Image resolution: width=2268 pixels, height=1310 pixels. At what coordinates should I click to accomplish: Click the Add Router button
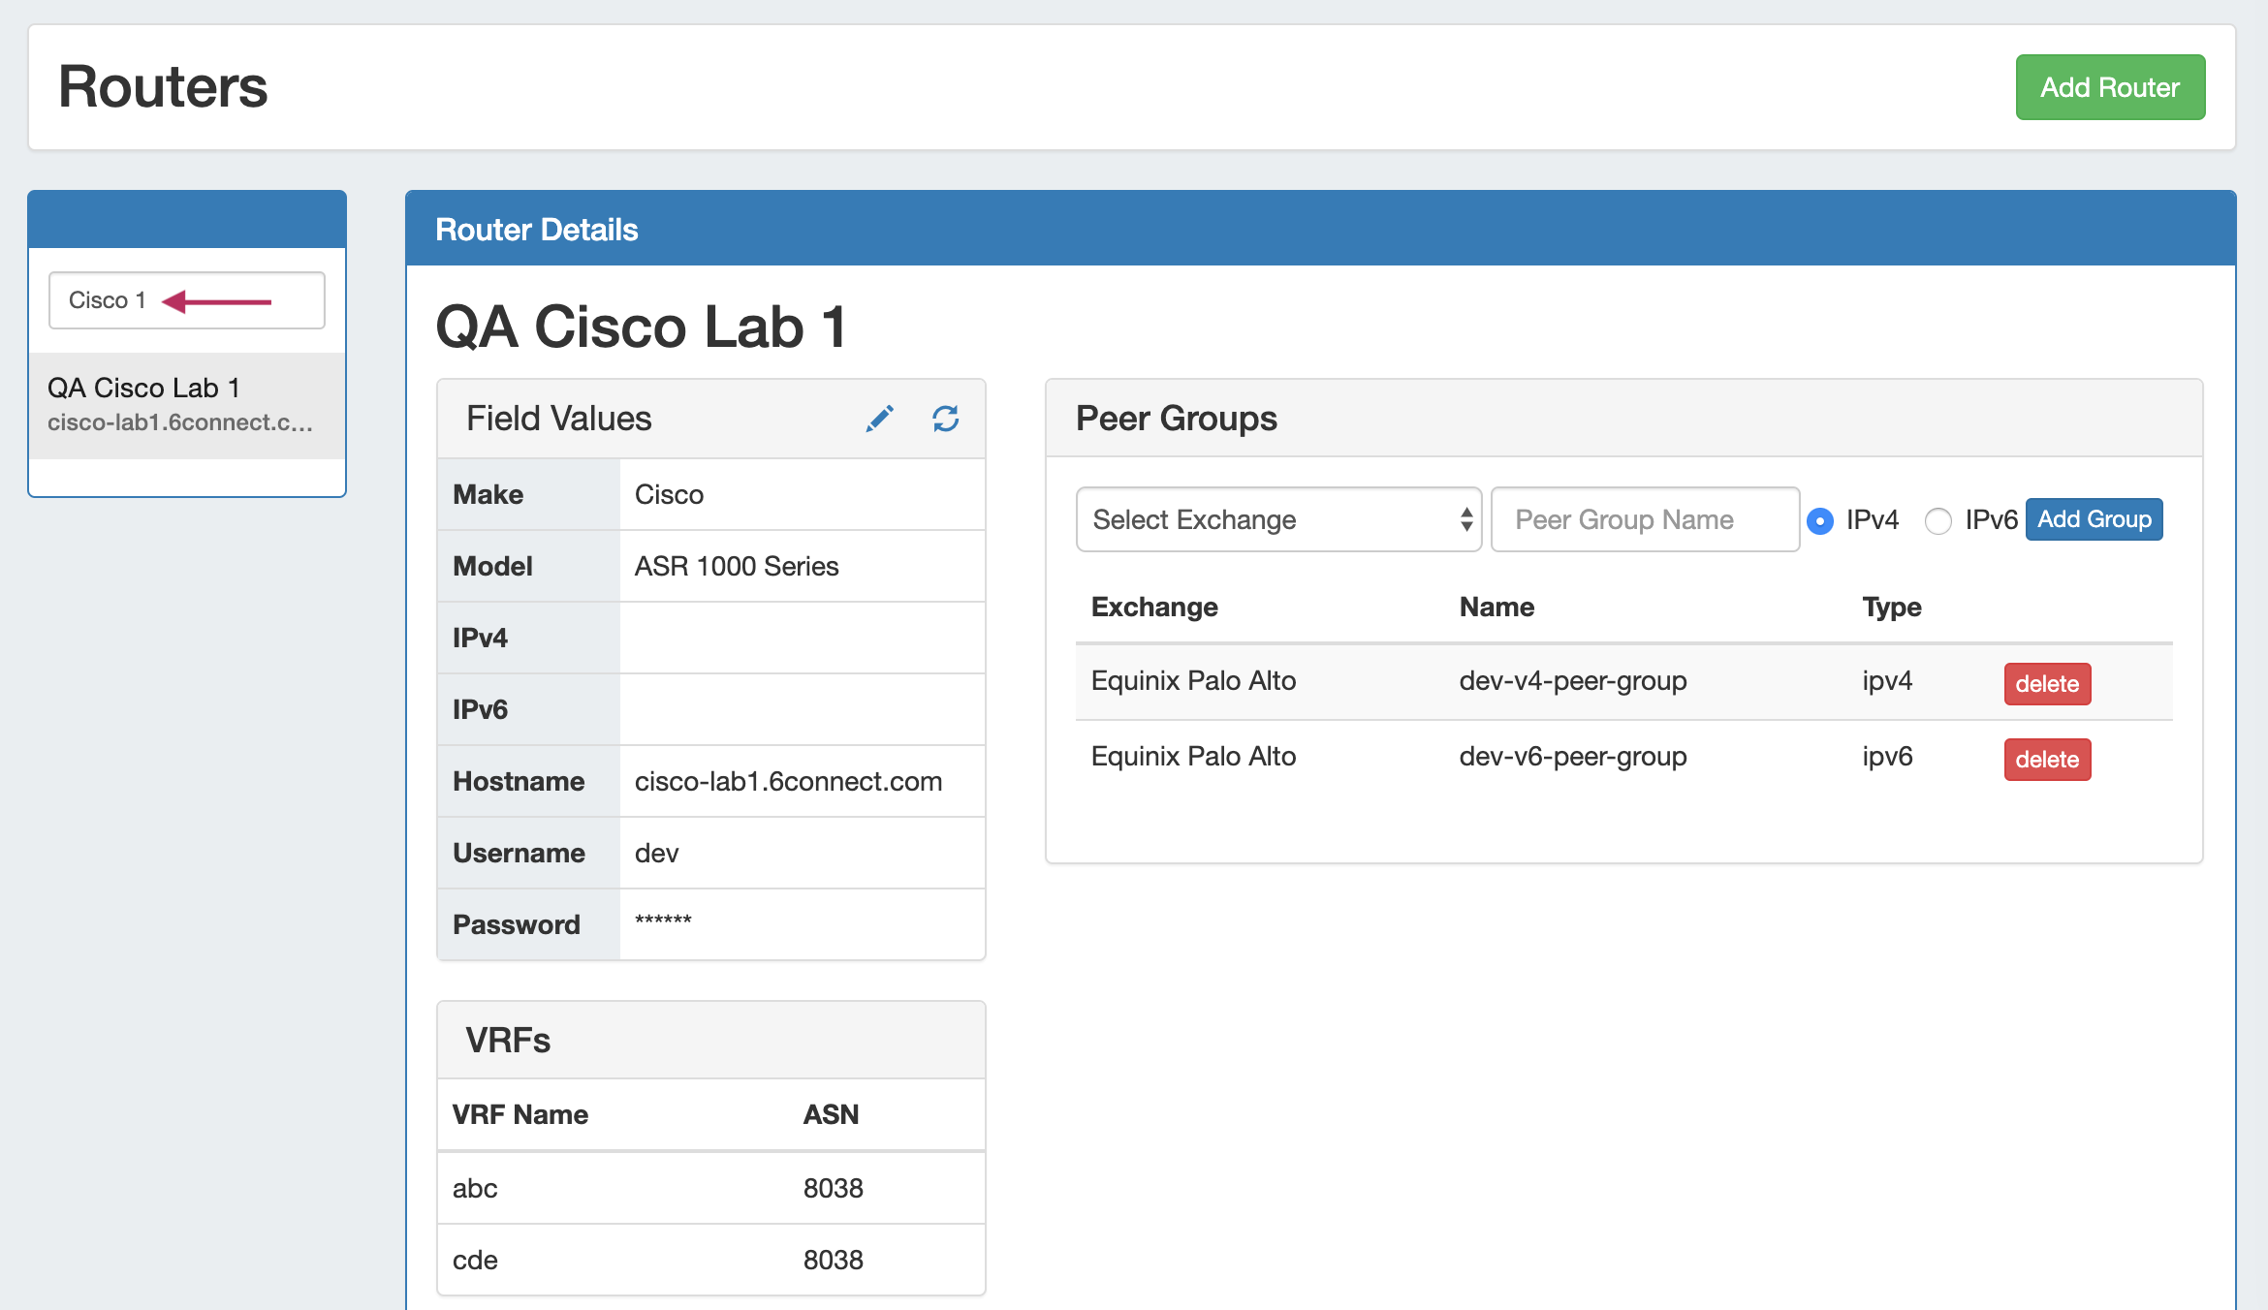[2109, 87]
